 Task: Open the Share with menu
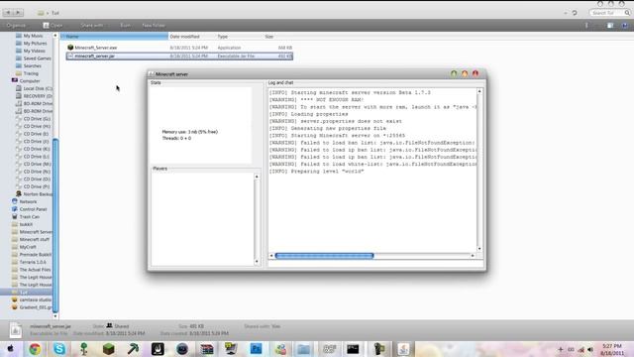tap(92, 25)
